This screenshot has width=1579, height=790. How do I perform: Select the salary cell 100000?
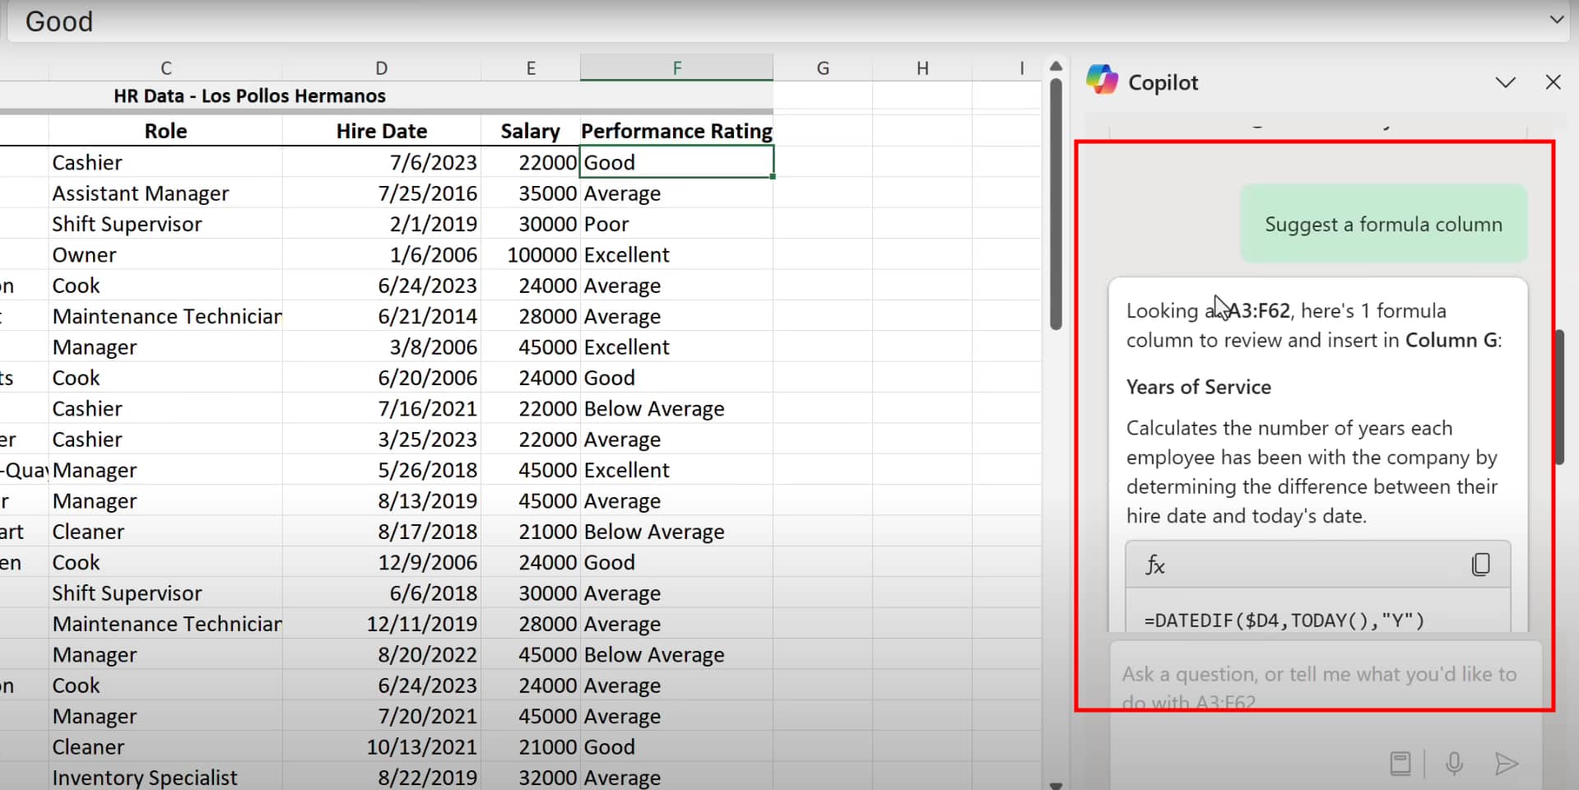[x=531, y=255]
